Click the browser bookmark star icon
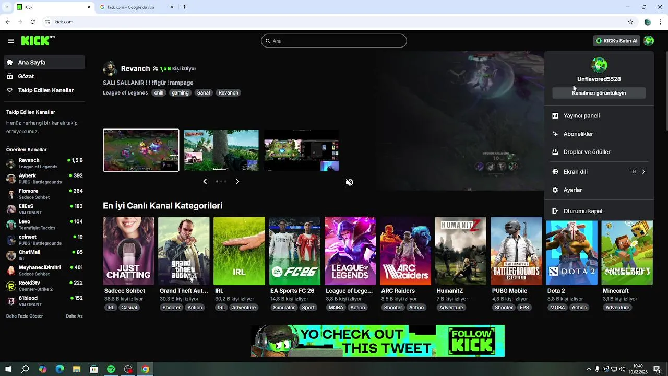The width and height of the screenshot is (668, 376). coord(630,22)
